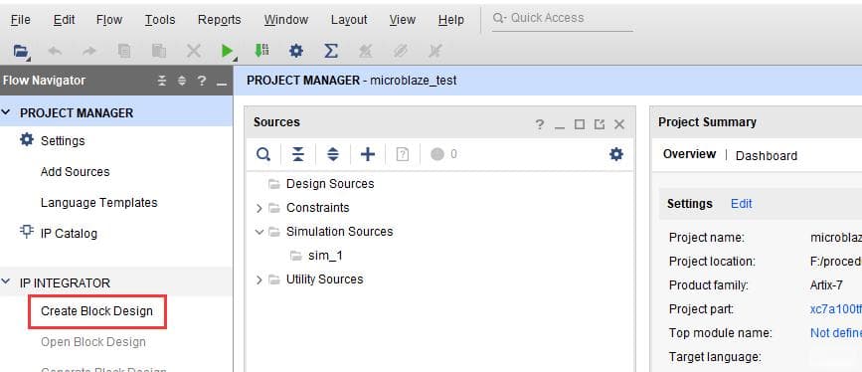Viewport: 862px width, 372px height.
Task: Click Create Block Design
Action: (96, 311)
